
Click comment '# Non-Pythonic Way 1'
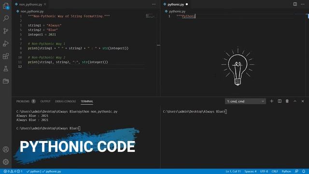coord(46,44)
